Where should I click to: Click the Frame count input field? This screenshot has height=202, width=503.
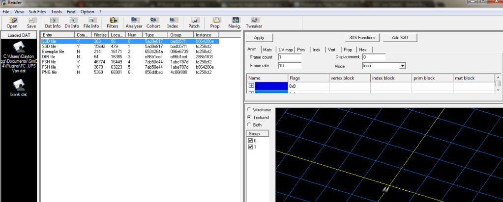pos(290,57)
